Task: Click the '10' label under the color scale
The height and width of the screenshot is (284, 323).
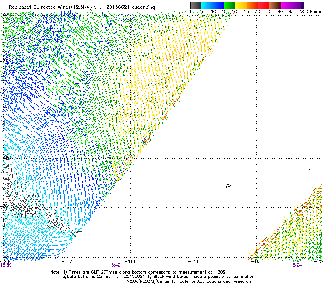Action: (x=213, y=12)
